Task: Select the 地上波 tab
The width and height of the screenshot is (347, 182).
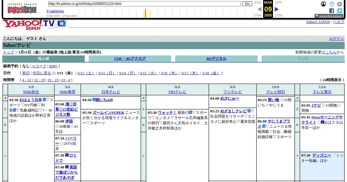Action: [43, 59]
